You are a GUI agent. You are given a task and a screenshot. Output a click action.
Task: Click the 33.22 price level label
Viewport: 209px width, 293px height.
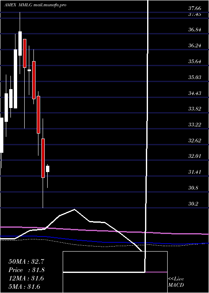point(195,125)
